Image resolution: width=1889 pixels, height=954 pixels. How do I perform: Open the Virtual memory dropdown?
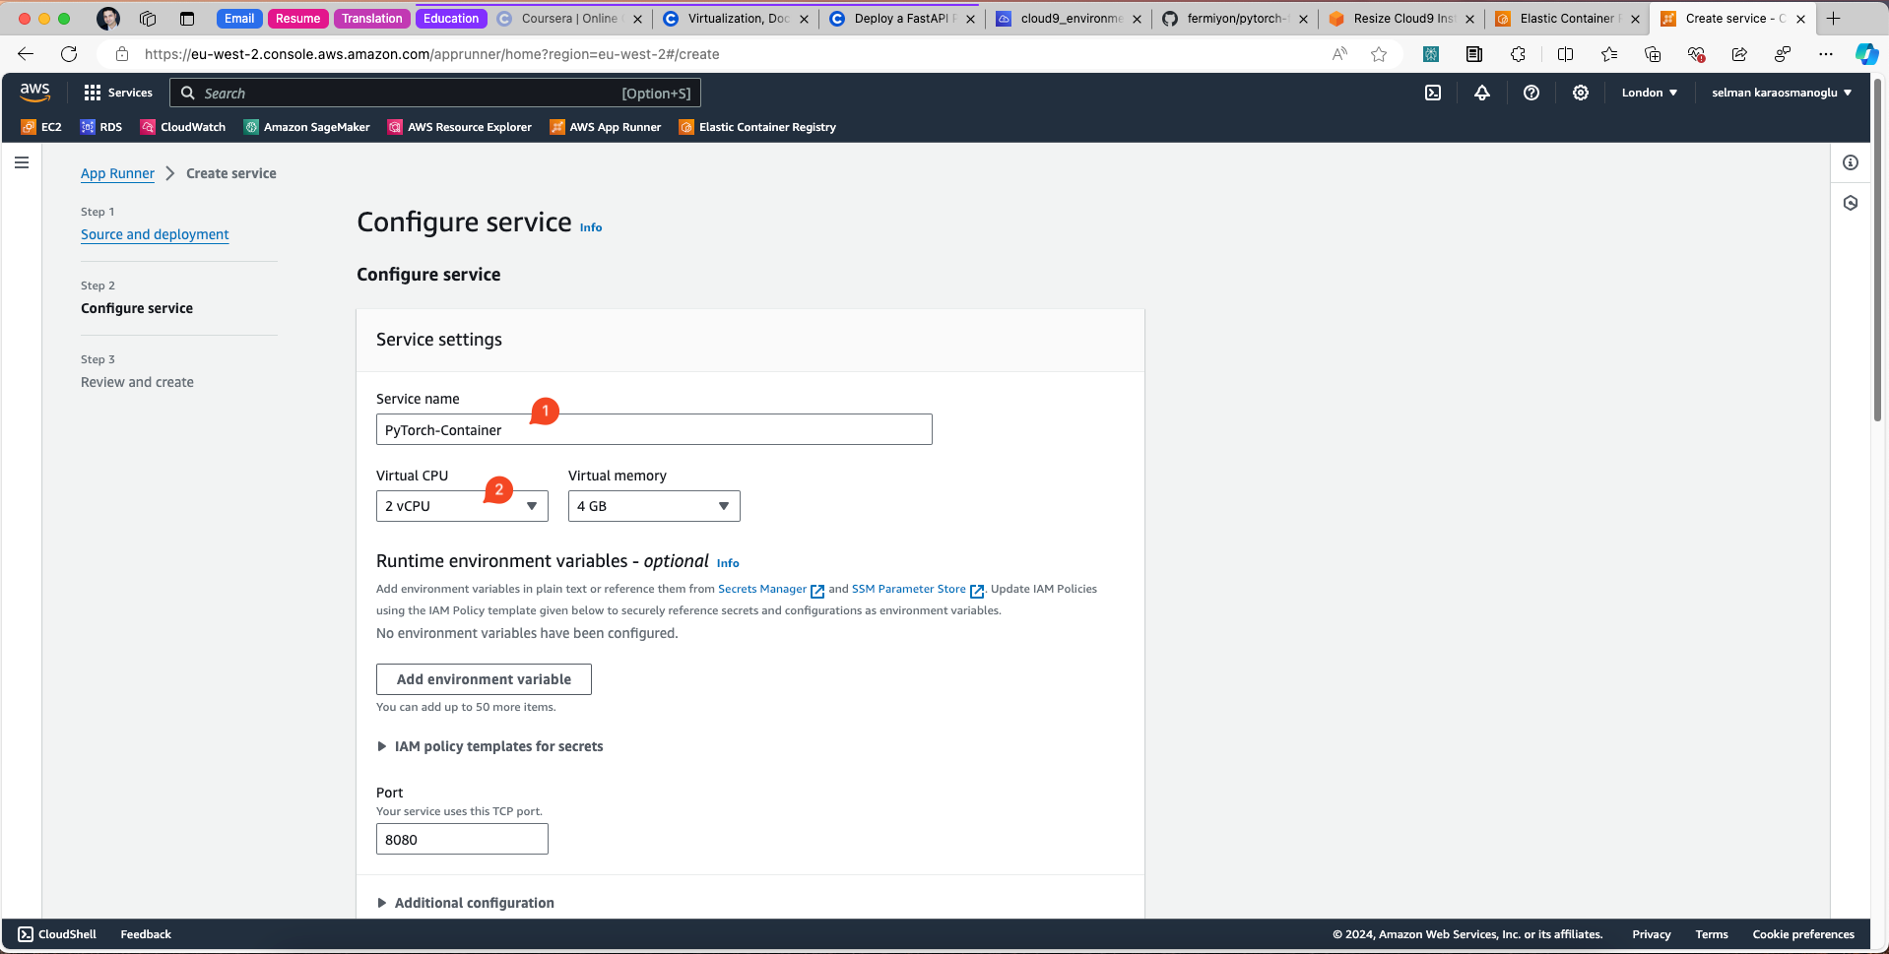pos(654,506)
